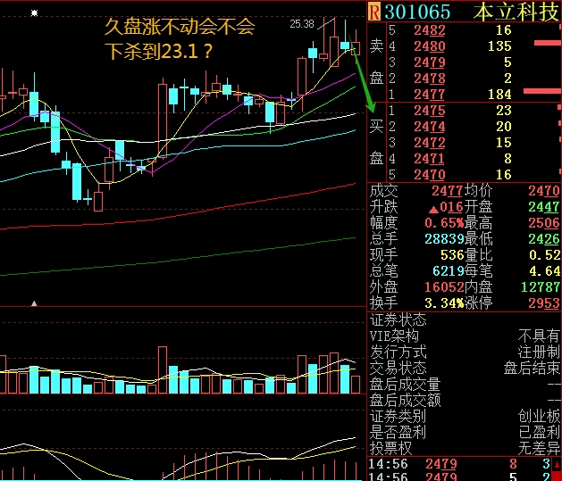
Task: Click the 量比 value 0.52
Action: (x=544, y=255)
